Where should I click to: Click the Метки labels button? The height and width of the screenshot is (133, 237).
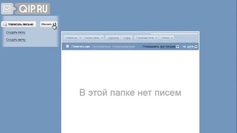165,38
